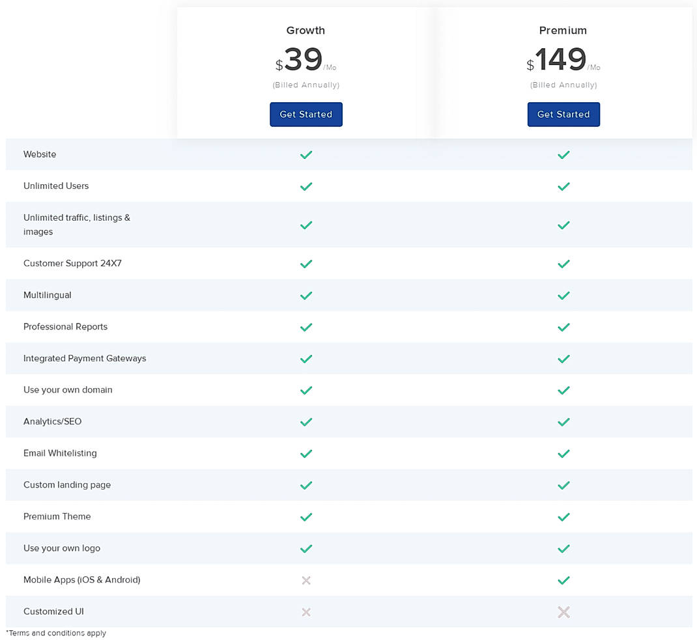This screenshot has height=640, width=697.
Task: Click the Multilingual checkmark under Premium
Action: pos(563,295)
